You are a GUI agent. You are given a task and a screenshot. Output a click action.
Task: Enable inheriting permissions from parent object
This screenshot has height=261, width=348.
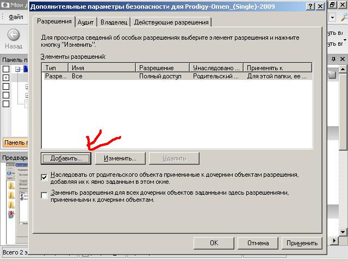point(45,177)
